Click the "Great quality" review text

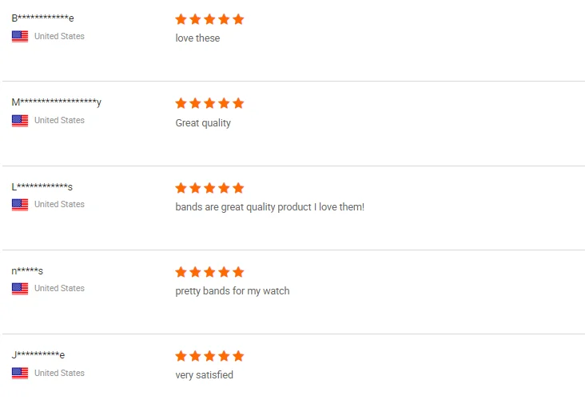click(x=203, y=123)
